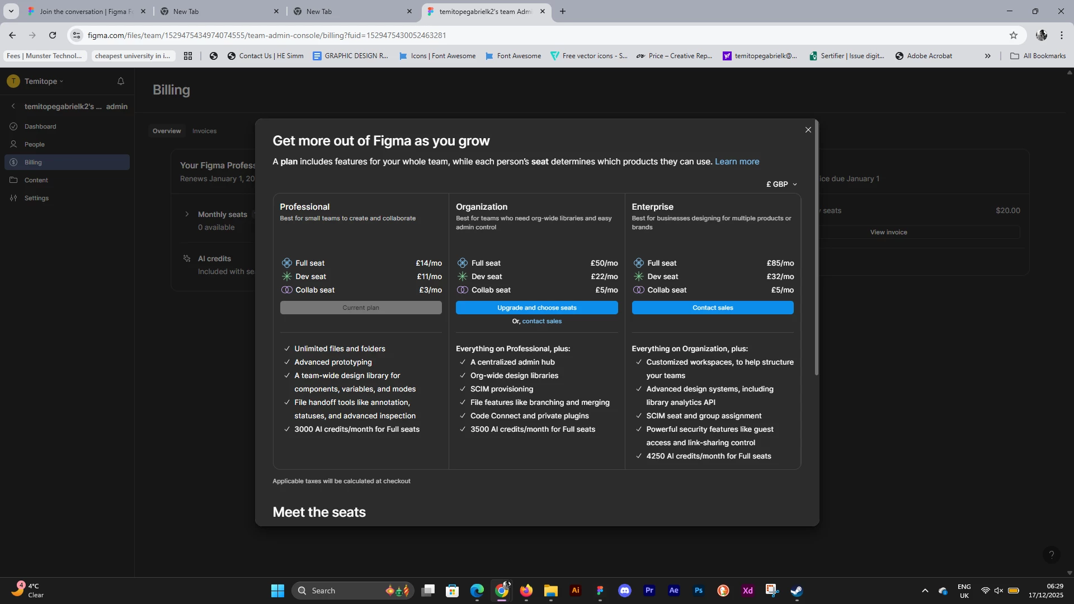
Task: Bookmark this page with the star icon
Action: click(1013, 35)
